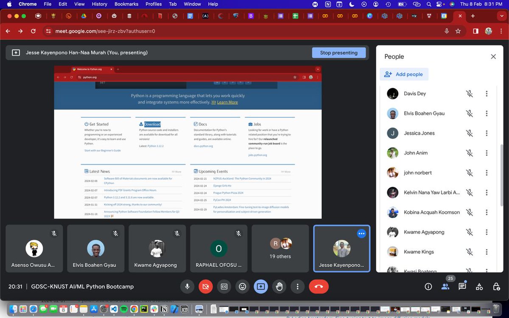Screen dimensions: 509x318
Task: Select Asenso Owusu's video tile
Action: [34, 248]
